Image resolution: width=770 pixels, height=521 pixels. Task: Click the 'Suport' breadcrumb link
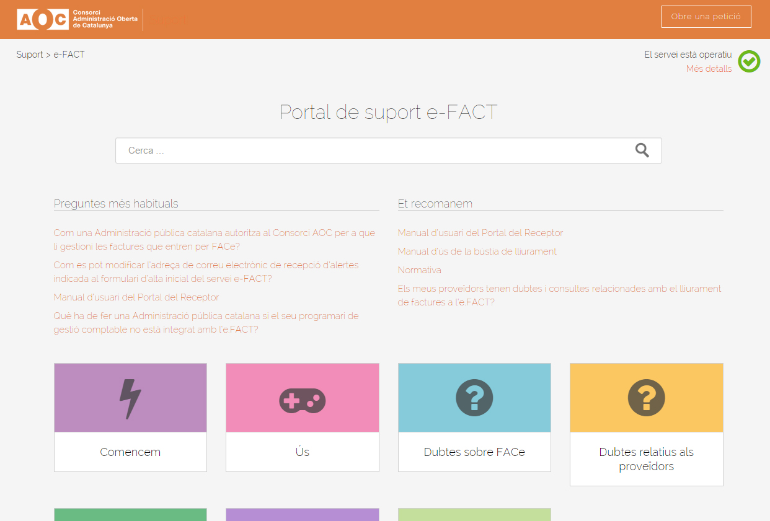tap(30, 55)
